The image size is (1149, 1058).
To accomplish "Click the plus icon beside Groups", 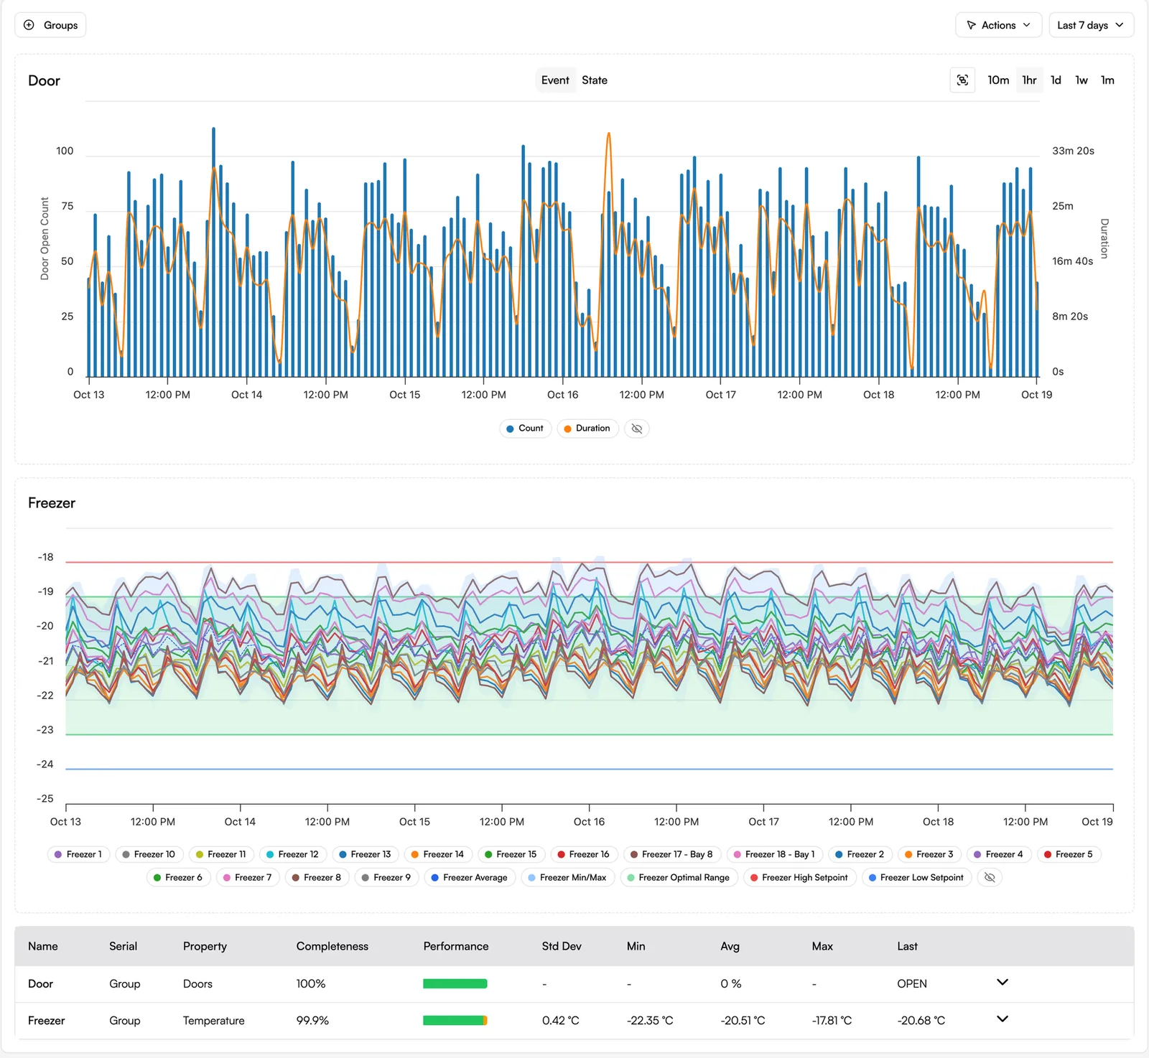I will point(29,25).
